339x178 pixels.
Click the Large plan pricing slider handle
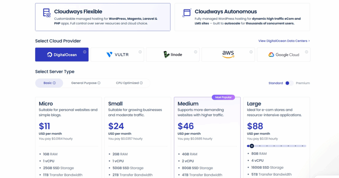click(x=252, y=146)
